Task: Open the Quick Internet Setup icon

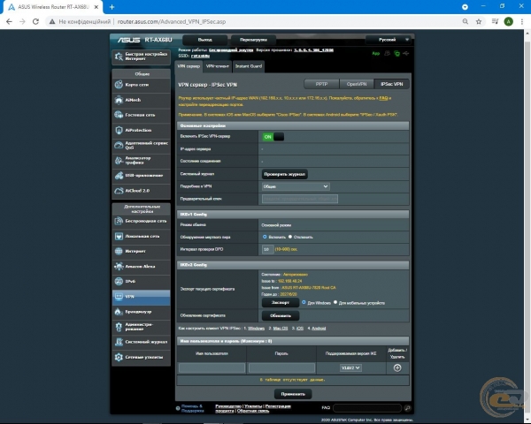Action: click(119, 57)
